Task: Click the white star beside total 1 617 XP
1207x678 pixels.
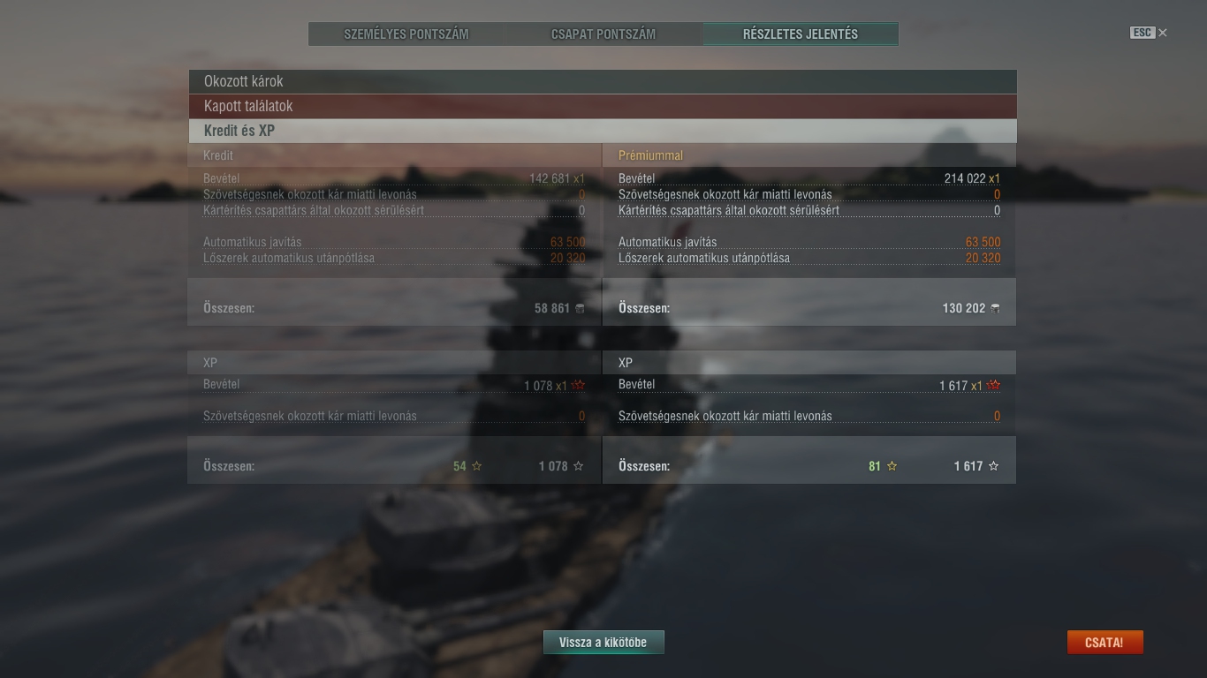Action: point(993,466)
